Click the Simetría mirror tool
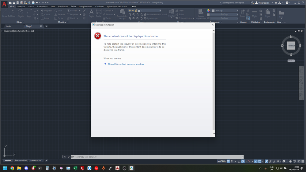 [59, 14]
